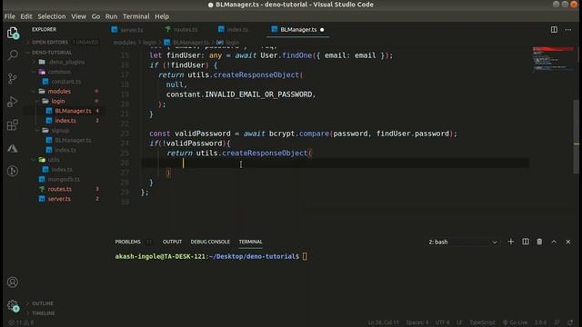Screen dimensions: 582x327
Task: Open the Help menu
Action: pos(162,16)
